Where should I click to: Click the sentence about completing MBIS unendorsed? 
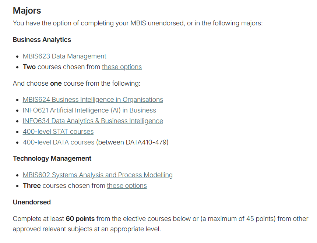(138, 23)
